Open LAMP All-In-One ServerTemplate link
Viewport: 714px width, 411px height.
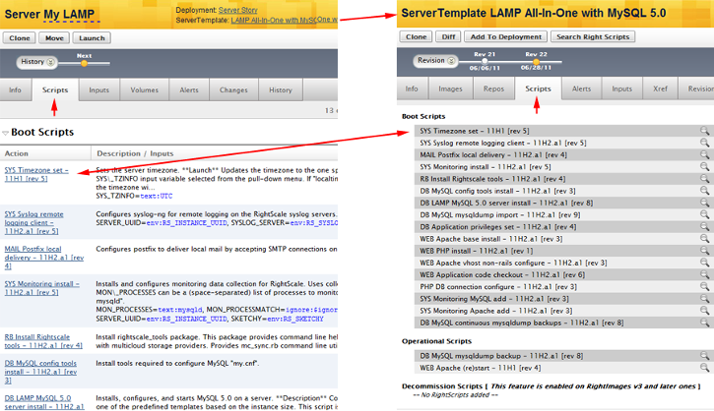(x=273, y=21)
